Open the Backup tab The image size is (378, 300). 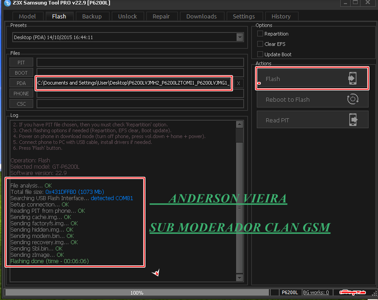92,17
